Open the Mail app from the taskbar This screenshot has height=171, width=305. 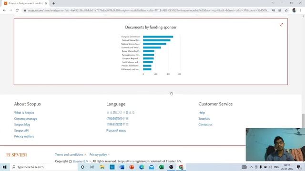[x=152, y=167]
